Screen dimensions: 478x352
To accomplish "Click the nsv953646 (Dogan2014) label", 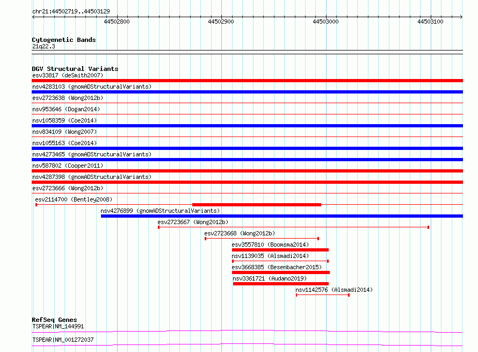I will point(66,109).
